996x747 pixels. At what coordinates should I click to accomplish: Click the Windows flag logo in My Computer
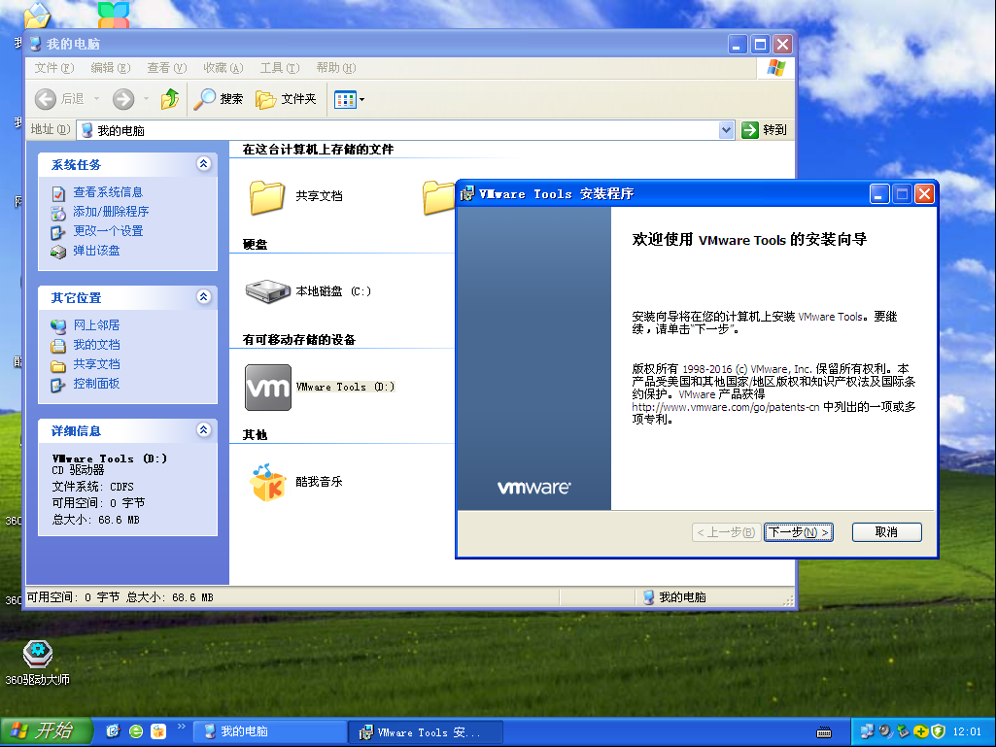776,67
